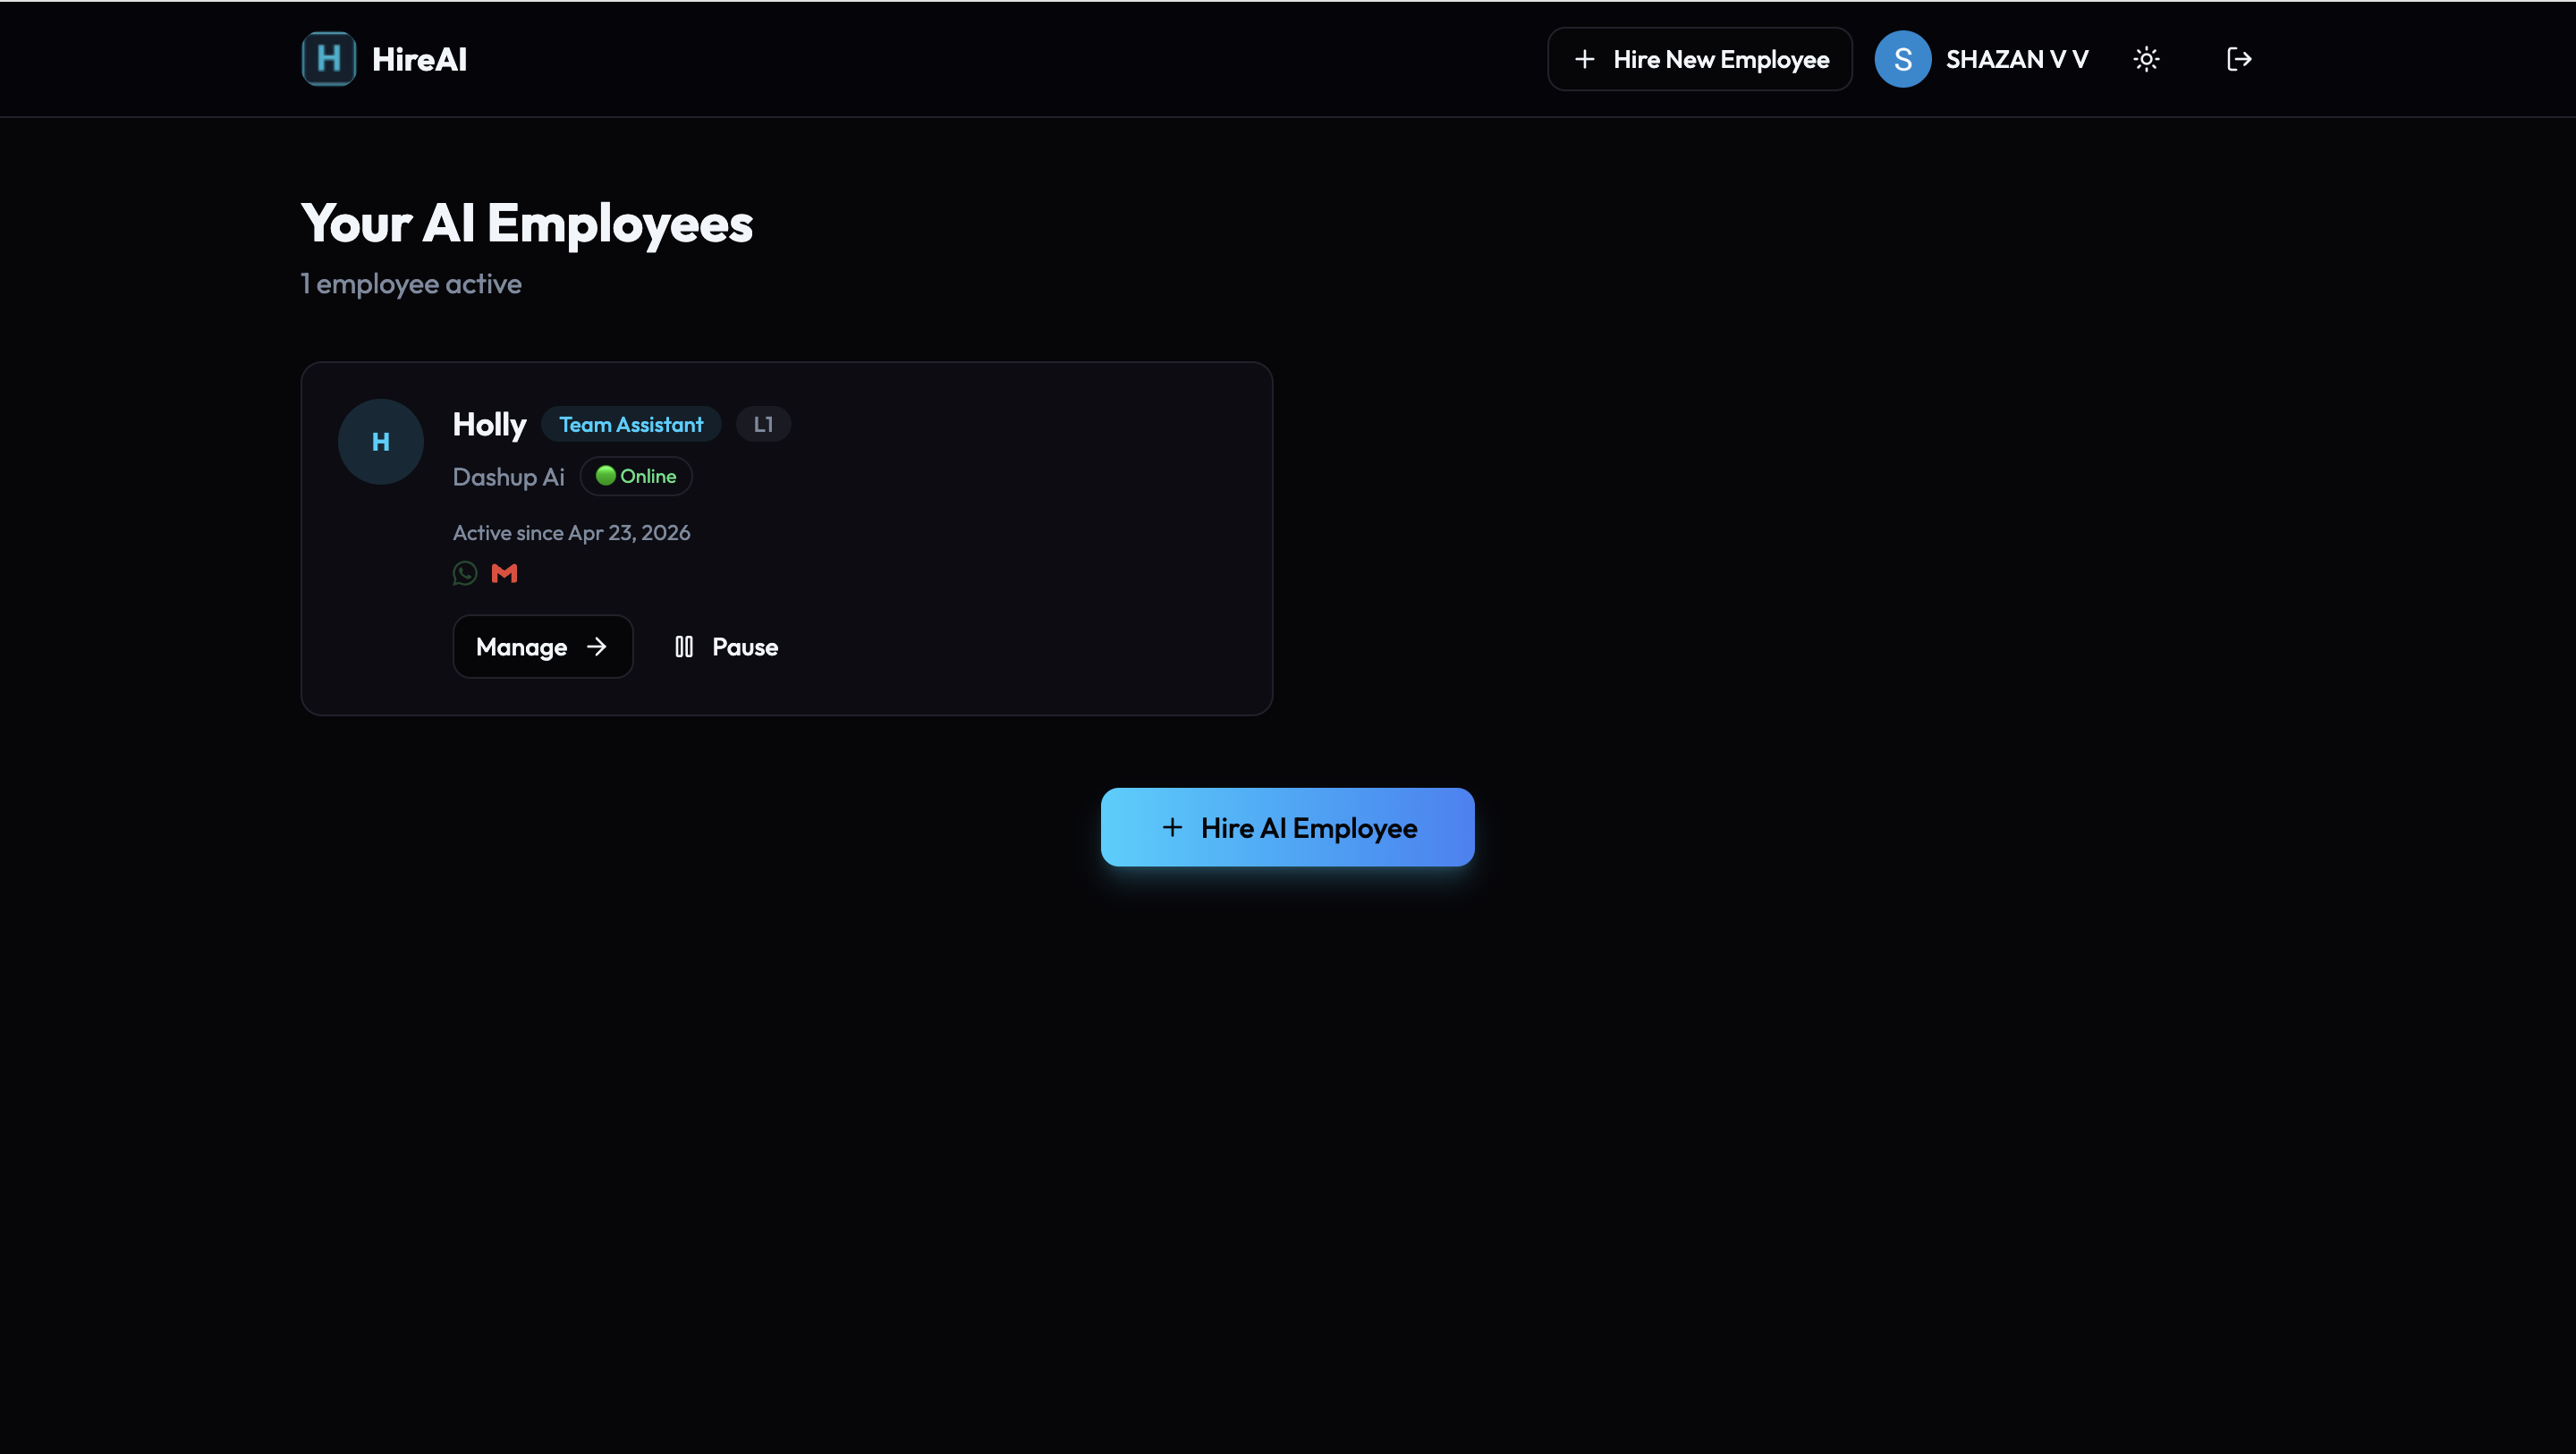
Task: Click the blue Hire AI Employee button
Action: click(x=1287, y=827)
